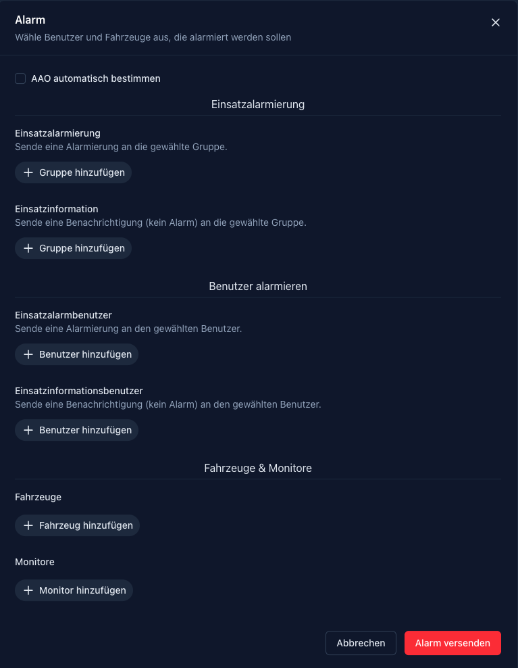Click the plus icon under Einsatzinformation

[28, 248]
